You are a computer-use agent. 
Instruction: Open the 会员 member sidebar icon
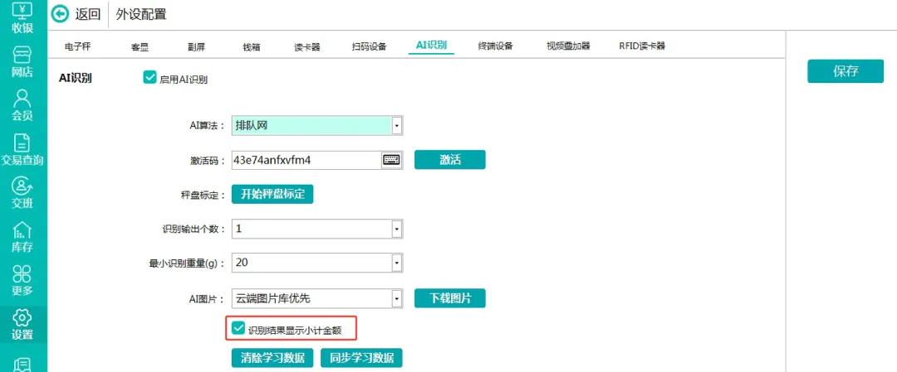(22, 105)
